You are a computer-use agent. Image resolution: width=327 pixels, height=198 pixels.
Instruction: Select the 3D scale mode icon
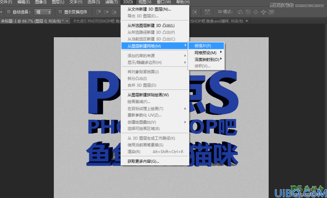point(271,12)
